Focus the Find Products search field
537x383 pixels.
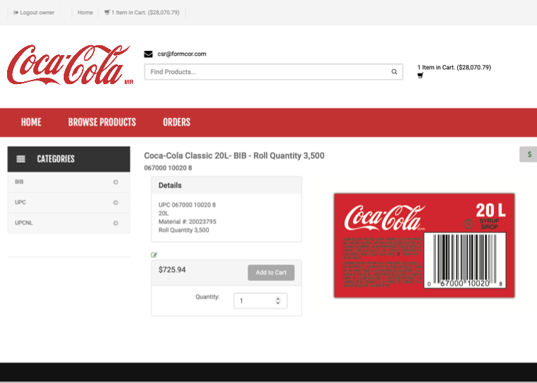click(x=267, y=72)
